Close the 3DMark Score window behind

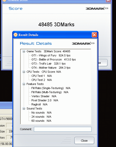coord(108,1)
